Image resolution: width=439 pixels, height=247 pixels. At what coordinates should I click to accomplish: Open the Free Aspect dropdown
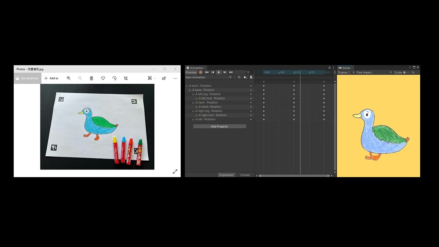pos(374,72)
